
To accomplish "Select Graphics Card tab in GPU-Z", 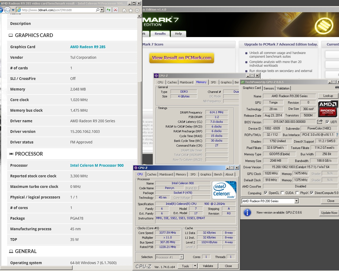I will [252, 88].
